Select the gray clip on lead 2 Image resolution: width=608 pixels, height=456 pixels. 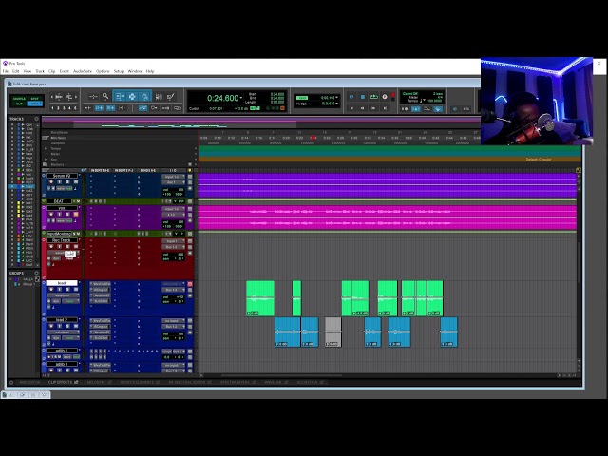[x=332, y=332]
